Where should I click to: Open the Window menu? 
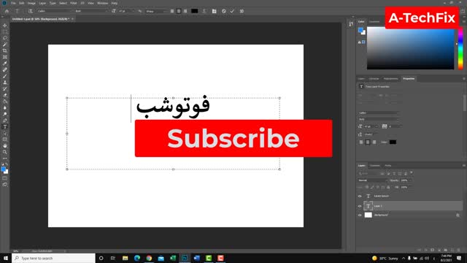(102, 3)
